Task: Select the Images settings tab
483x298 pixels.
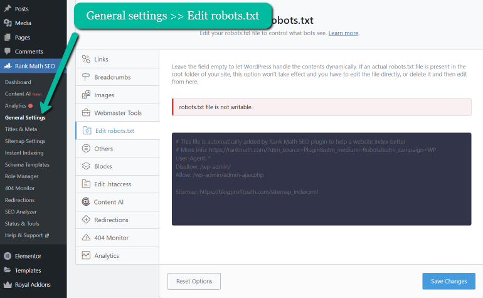Action: [x=117, y=95]
